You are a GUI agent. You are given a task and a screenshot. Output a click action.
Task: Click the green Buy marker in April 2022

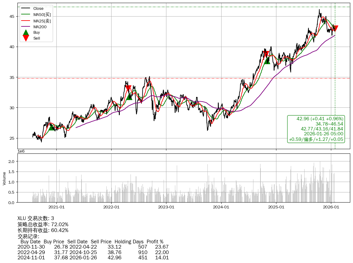pos(129,97)
